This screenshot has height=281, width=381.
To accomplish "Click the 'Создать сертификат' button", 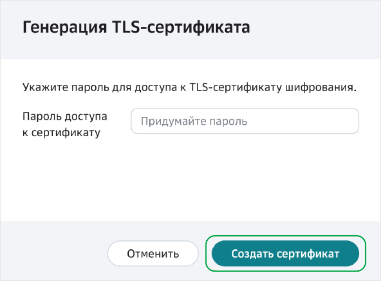I will pos(285,254).
